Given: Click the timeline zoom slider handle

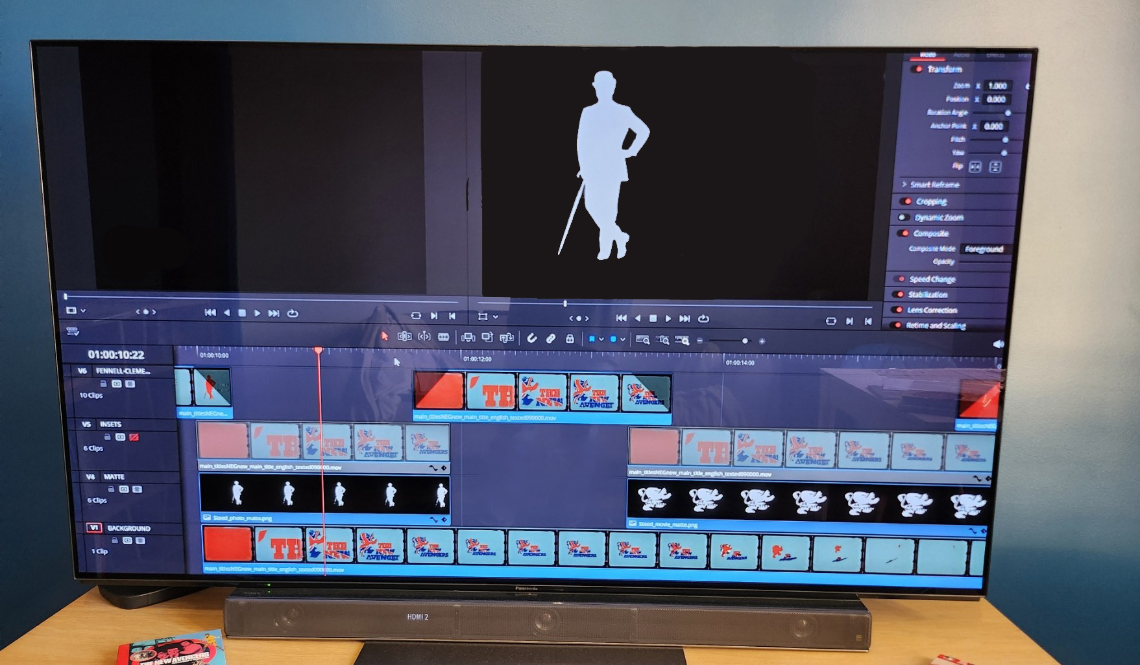Looking at the screenshot, I should (x=745, y=341).
